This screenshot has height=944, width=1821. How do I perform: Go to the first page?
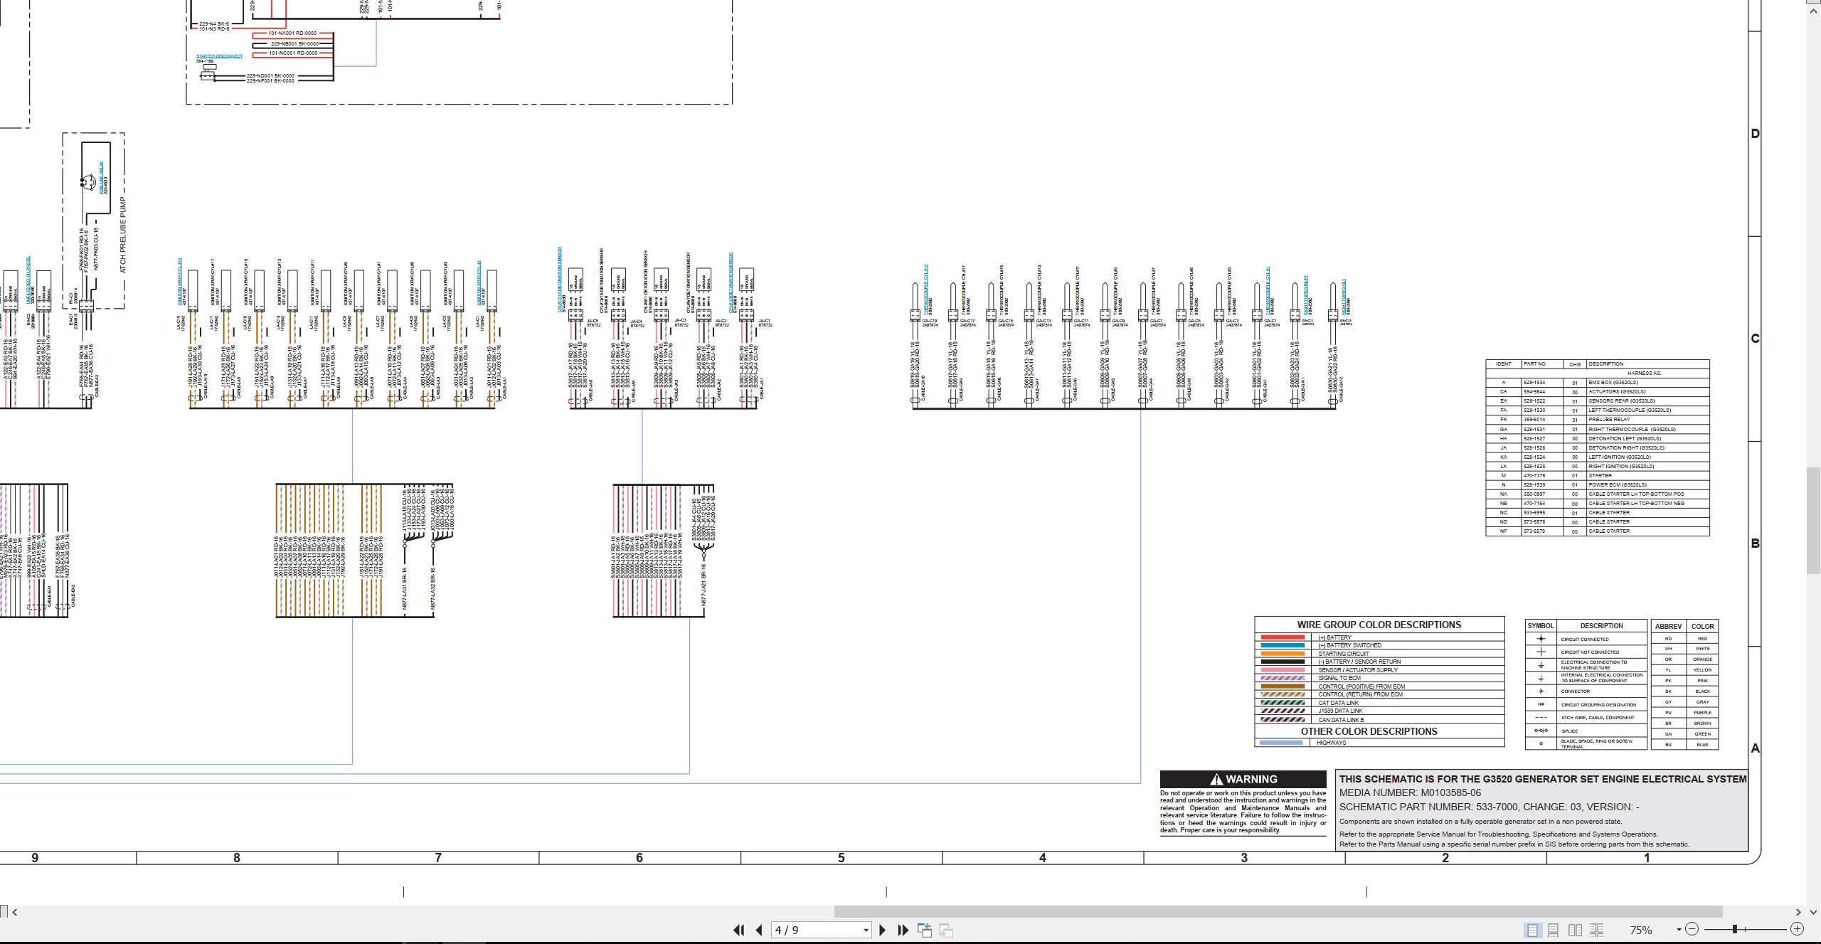point(738,930)
